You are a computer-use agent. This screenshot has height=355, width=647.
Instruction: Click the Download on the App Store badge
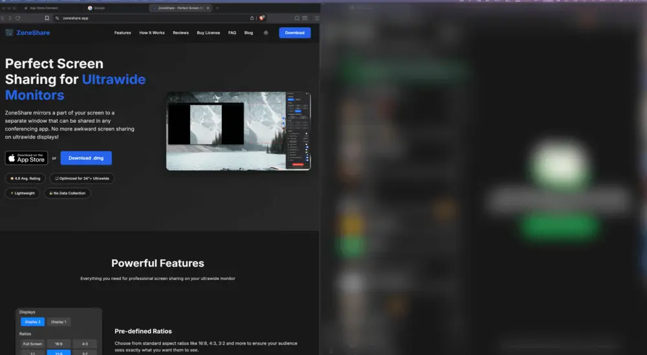tap(27, 158)
